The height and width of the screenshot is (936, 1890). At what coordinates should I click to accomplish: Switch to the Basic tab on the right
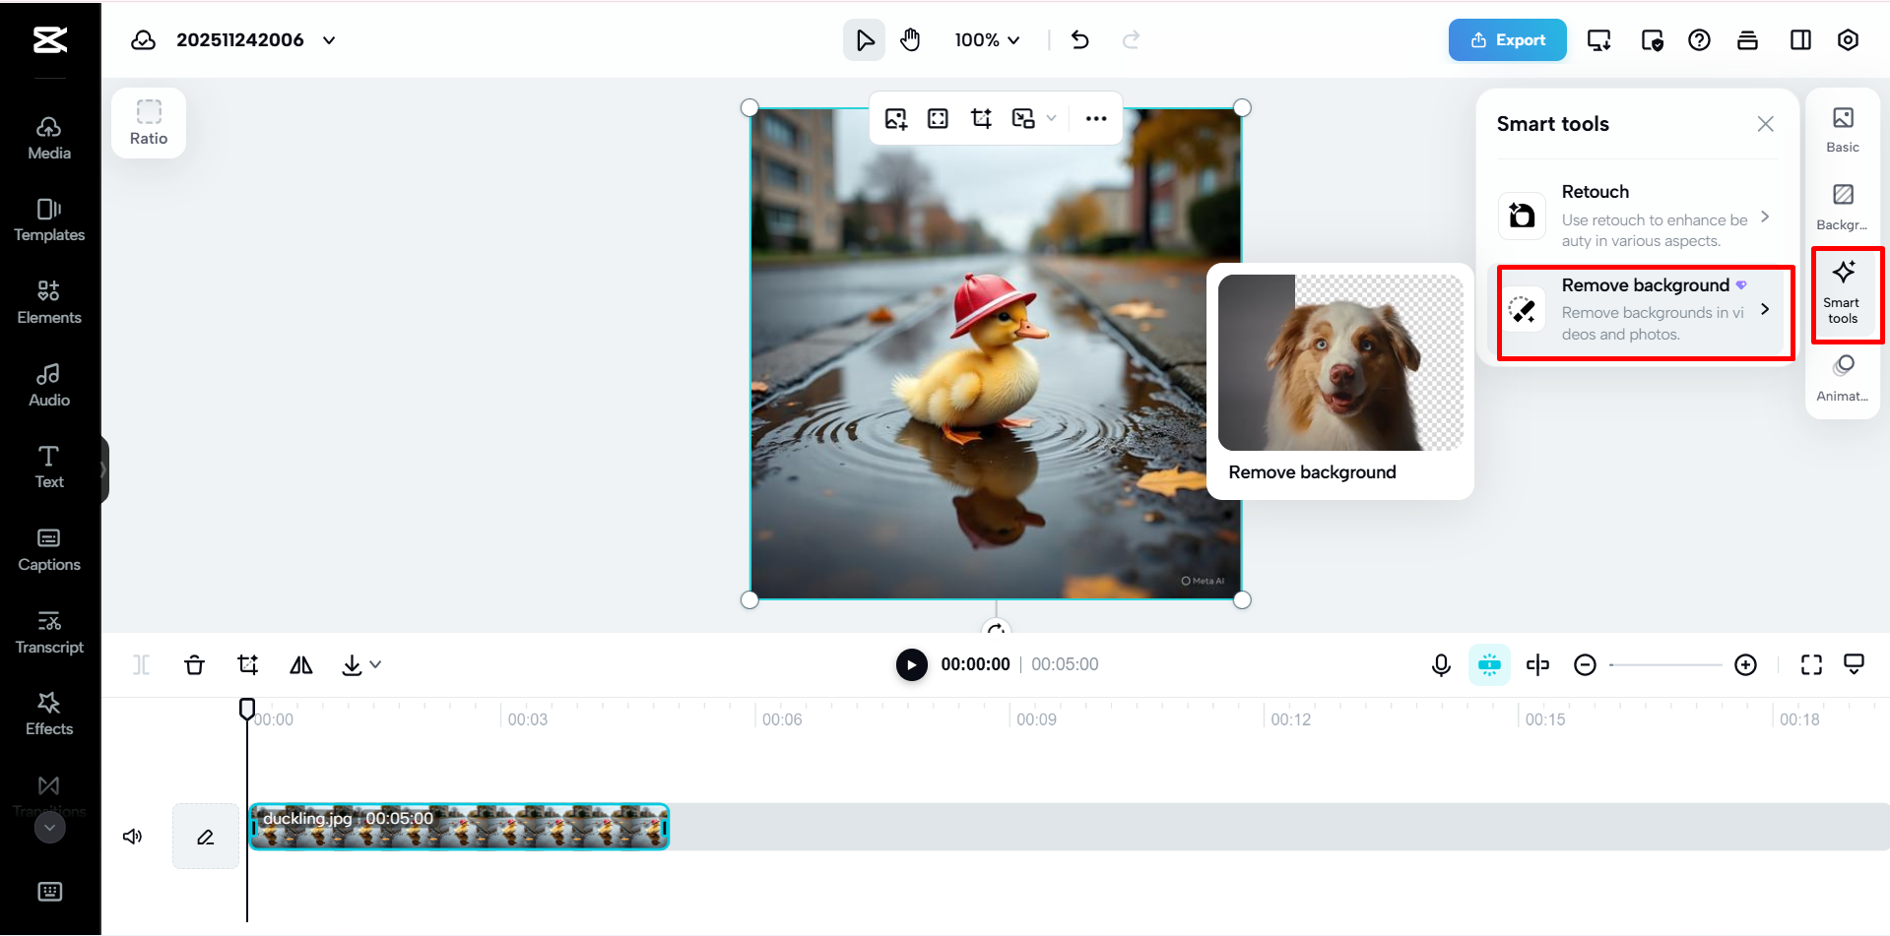[1842, 129]
